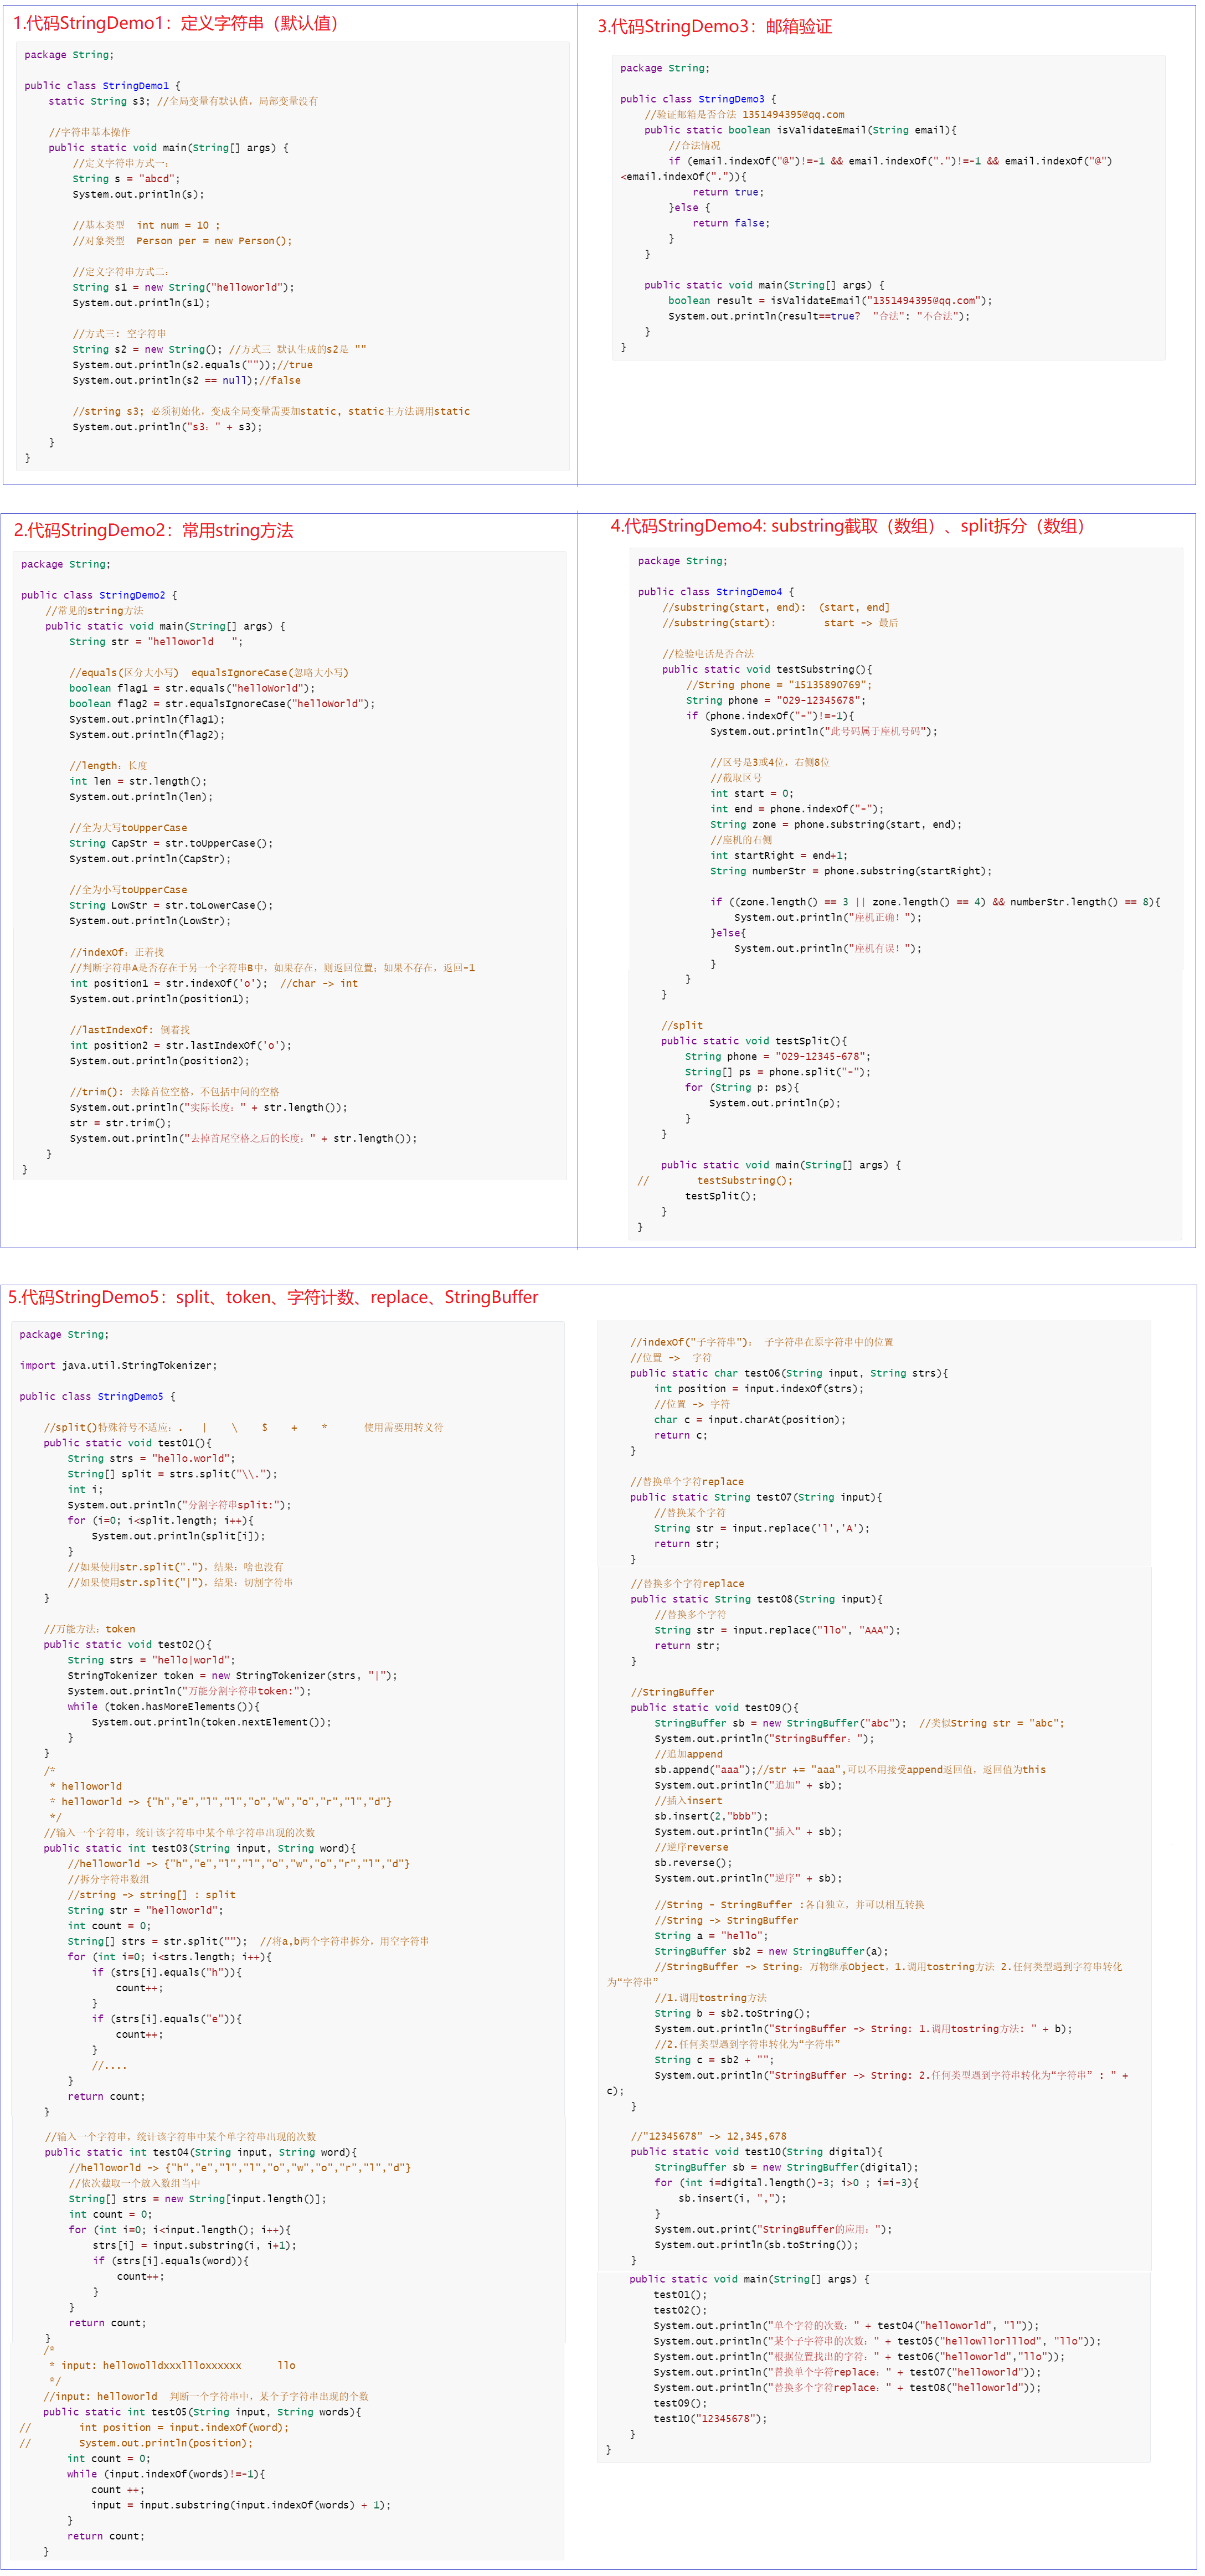1205x2576 pixels.
Task: Click the testSplit method declaration
Action: click(x=753, y=1041)
